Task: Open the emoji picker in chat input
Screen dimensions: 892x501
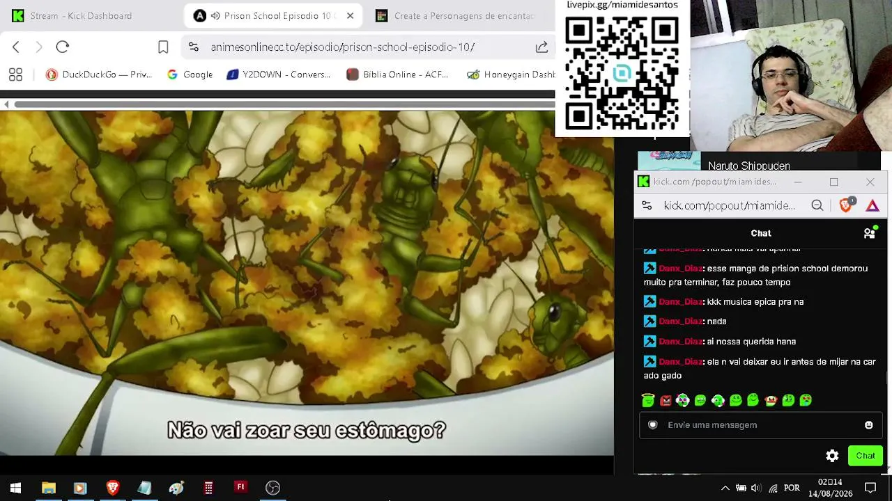Action: pos(868,425)
